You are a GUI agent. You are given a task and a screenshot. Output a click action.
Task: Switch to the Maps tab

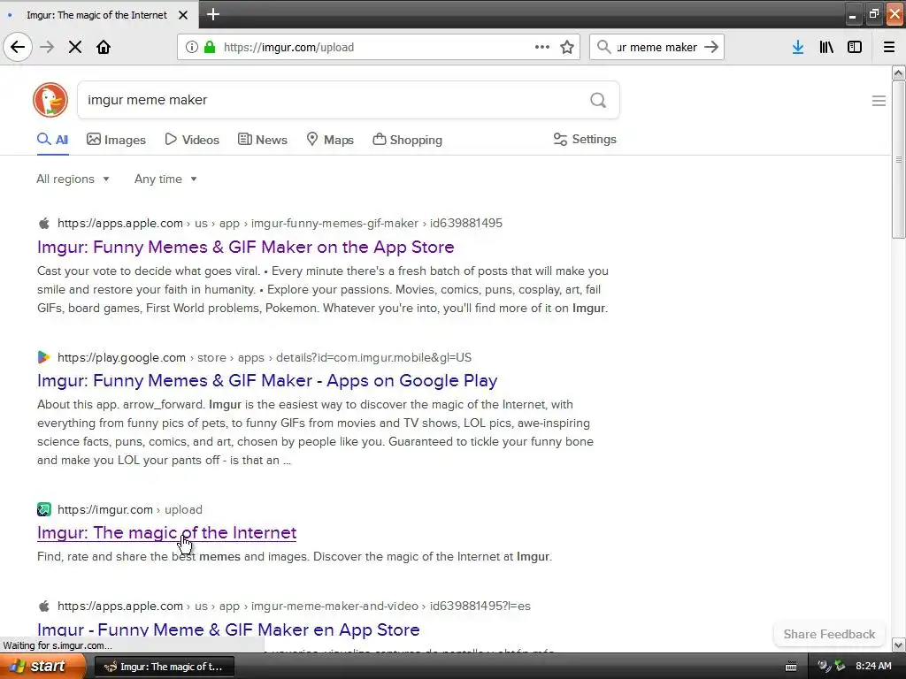click(330, 140)
